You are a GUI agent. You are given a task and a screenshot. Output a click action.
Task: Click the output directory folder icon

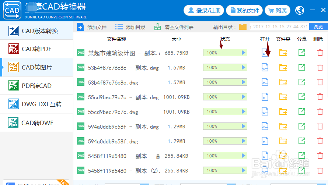pos(243,27)
